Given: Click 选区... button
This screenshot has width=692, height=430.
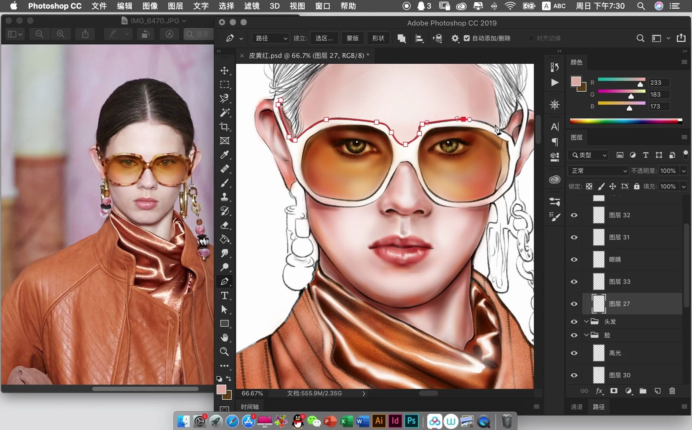Looking at the screenshot, I should [324, 38].
